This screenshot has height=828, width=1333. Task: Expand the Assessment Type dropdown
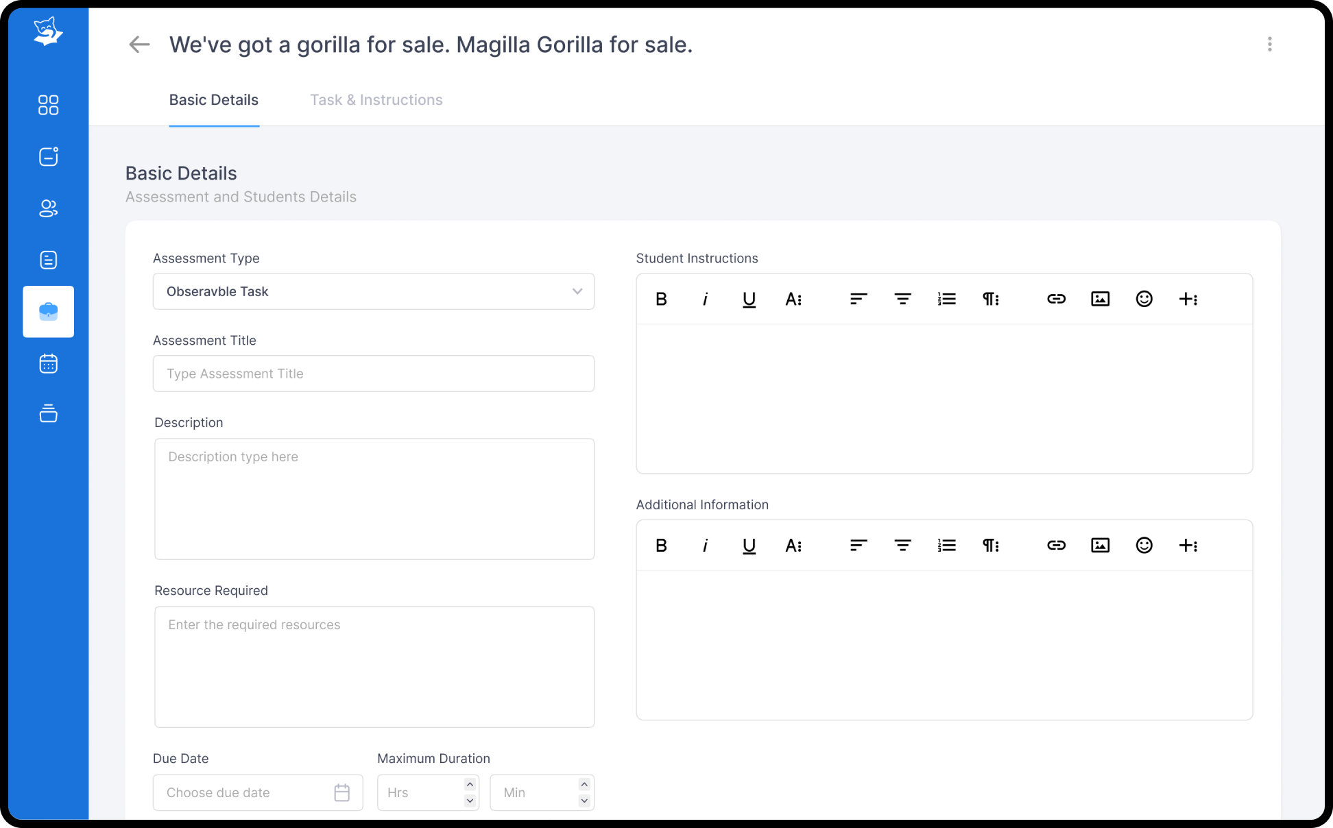374,291
